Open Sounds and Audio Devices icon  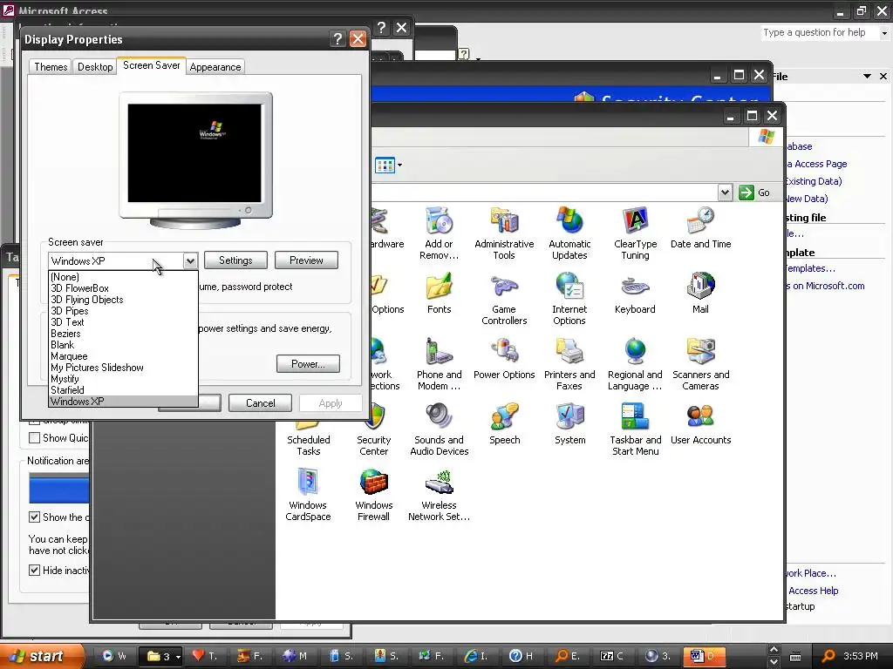pyautogui.click(x=440, y=429)
